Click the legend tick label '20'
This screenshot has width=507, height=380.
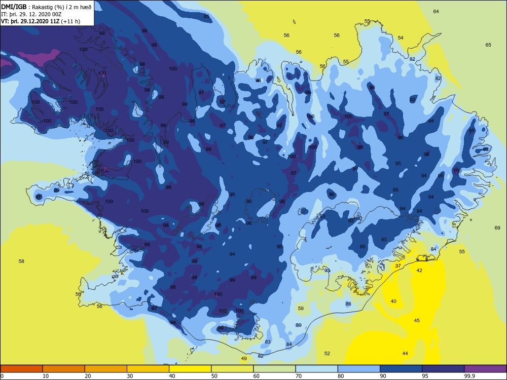coord(88,376)
